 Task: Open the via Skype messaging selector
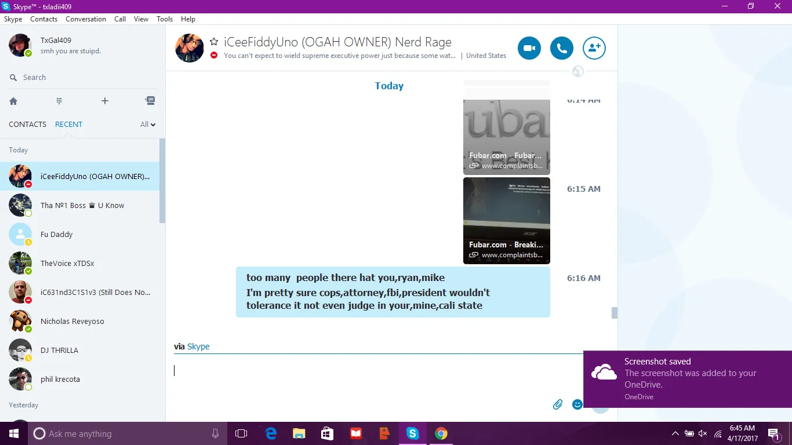tap(198, 346)
